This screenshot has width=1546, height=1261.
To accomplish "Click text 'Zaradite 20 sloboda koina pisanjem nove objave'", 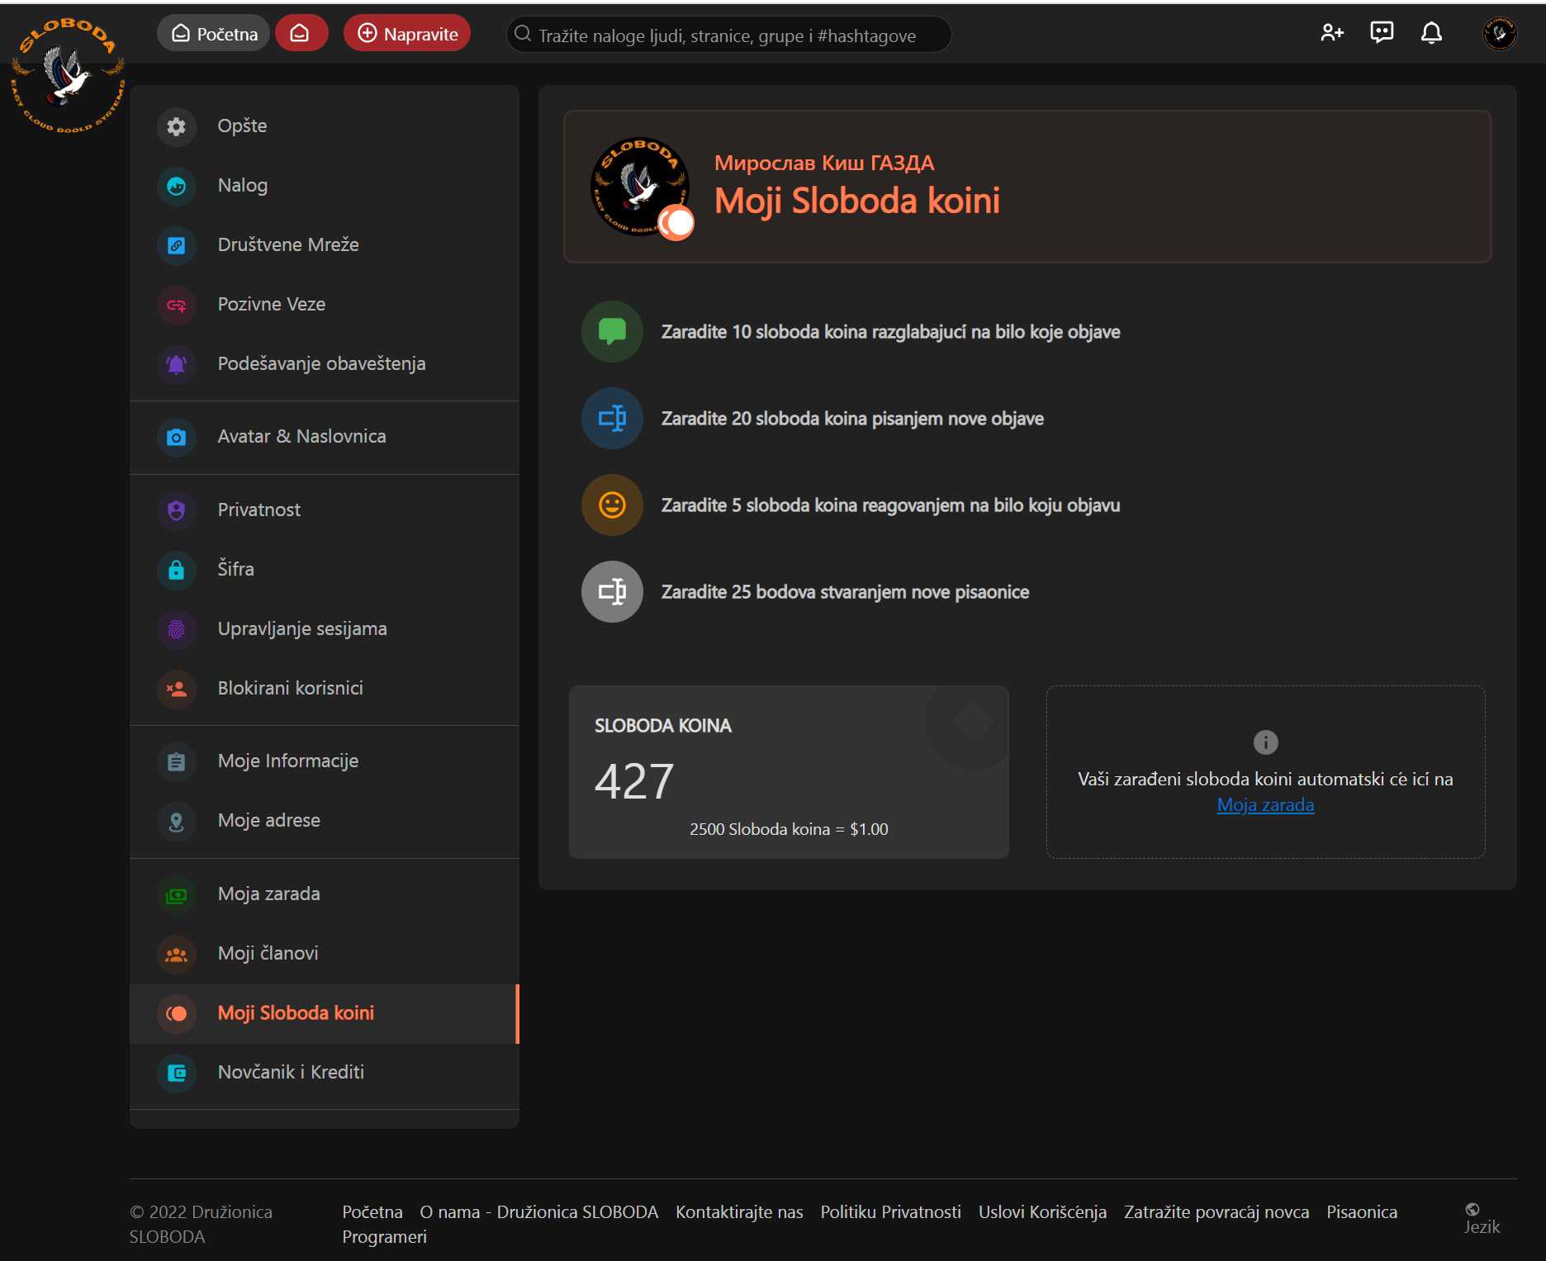I will [852, 419].
